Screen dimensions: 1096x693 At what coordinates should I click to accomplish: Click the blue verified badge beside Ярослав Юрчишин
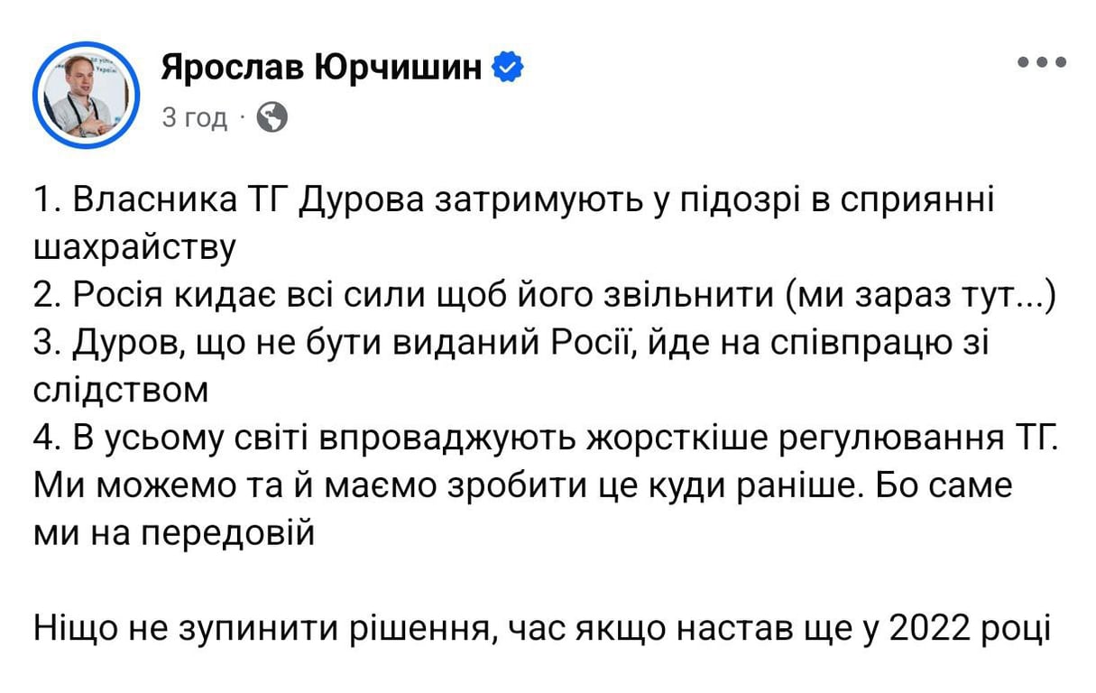[x=509, y=64]
